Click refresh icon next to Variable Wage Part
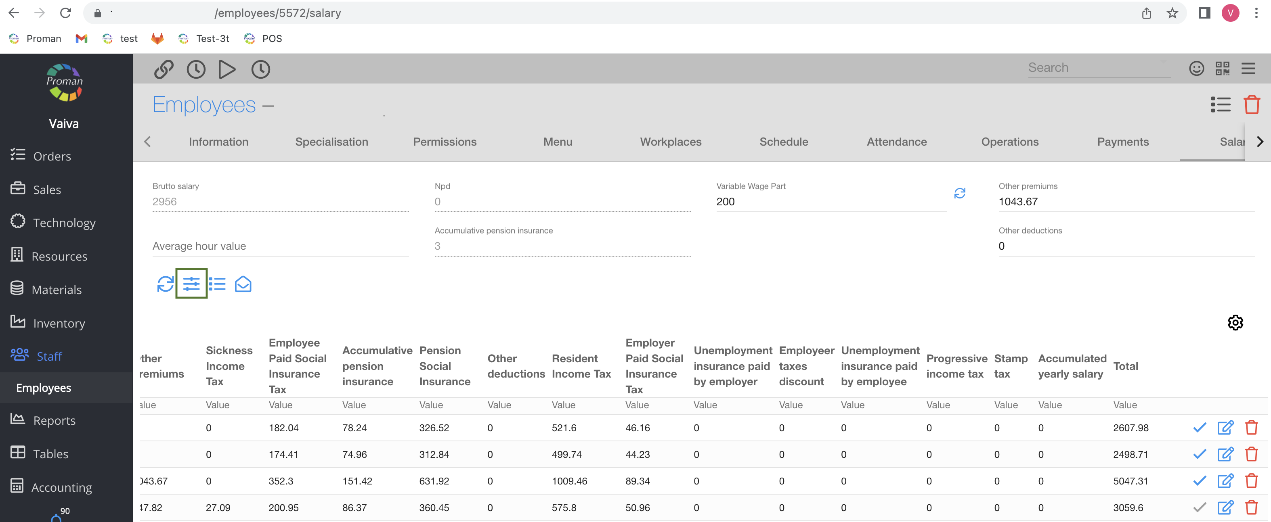Screen dimensions: 1271x522 pyautogui.click(x=960, y=193)
